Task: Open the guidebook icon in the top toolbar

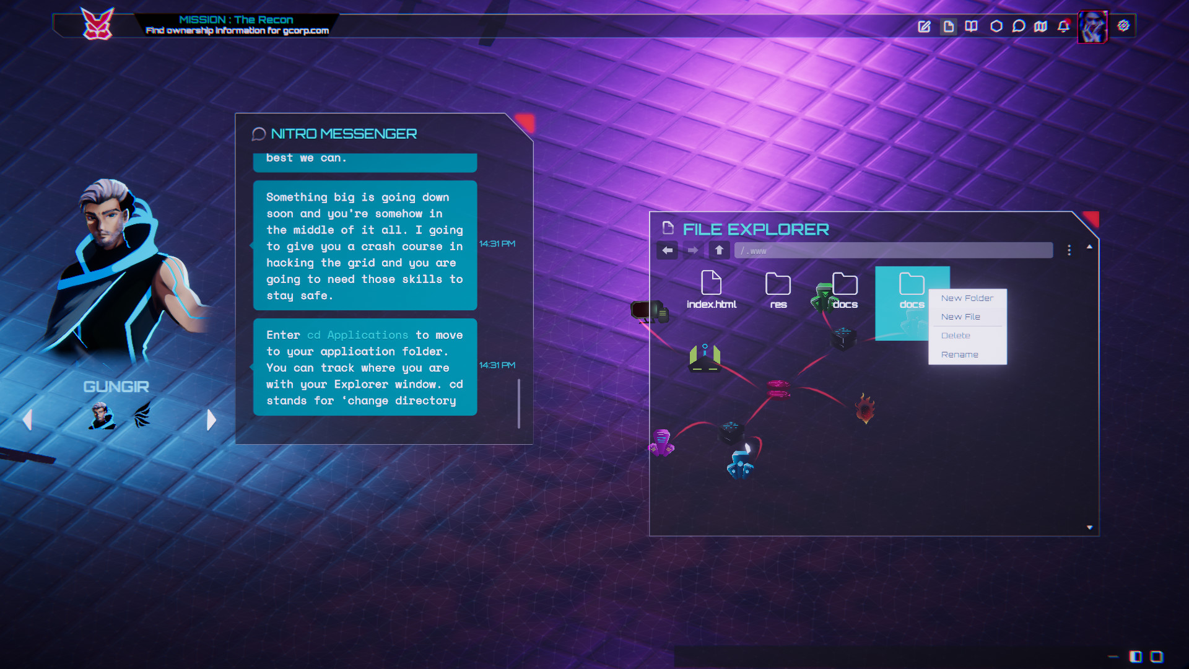Action: (970, 27)
